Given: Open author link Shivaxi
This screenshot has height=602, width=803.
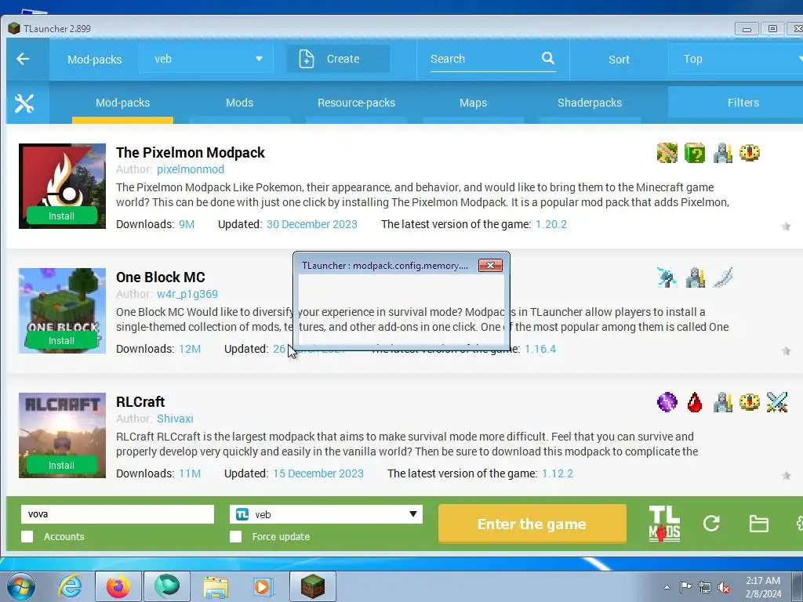Looking at the screenshot, I should 175,419.
